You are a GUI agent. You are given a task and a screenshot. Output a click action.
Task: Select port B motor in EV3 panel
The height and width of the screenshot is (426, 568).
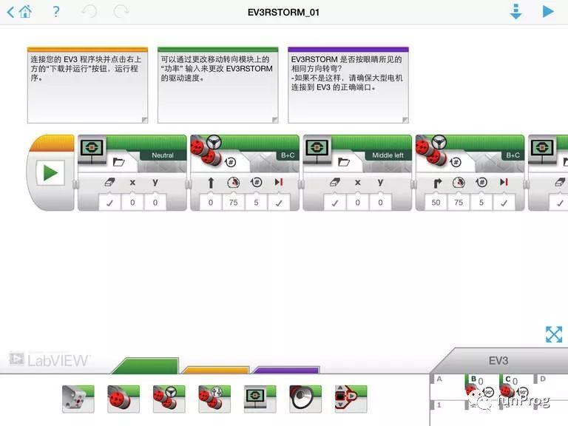(x=481, y=387)
